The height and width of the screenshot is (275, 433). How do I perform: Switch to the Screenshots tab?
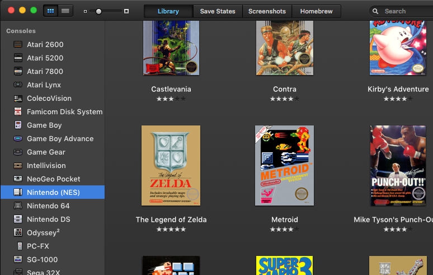tap(267, 11)
